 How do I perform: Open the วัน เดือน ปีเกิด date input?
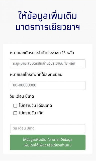pos(48,129)
